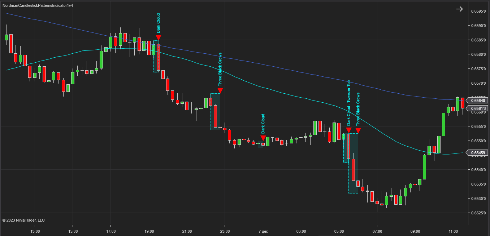Click the Dark Cloud label above 7 дек
Image resolution: width=490 pixels, height=236 pixels.
263,124
